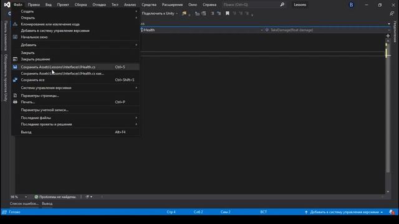399x224 pixels.
Task: Open the Отладка menu
Action: pyautogui.click(x=99, y=4)
